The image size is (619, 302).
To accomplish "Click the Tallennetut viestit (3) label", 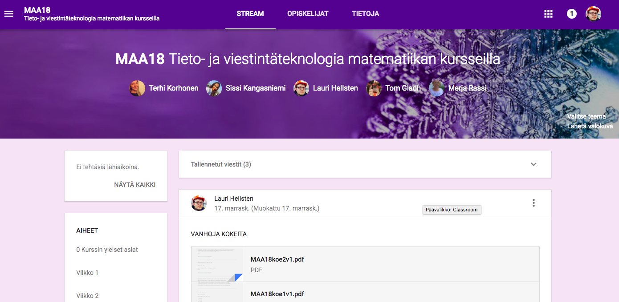I will click(x=221, y=164).
